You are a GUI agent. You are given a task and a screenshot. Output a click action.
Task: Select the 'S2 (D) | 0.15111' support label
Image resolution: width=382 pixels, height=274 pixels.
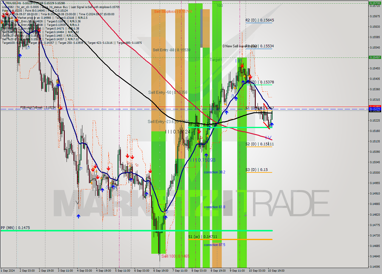click(260, 144)
